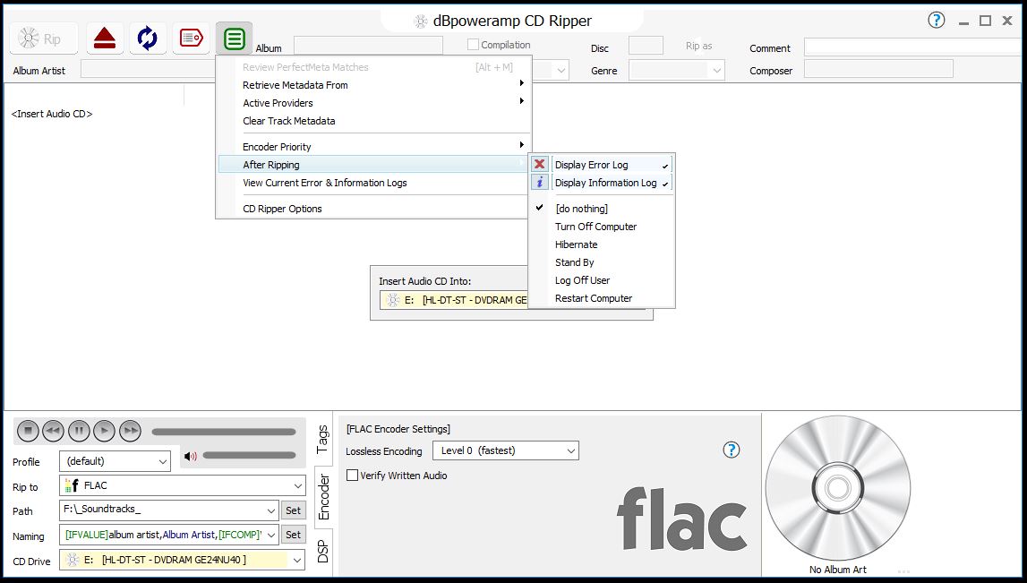Screen dimensions: 1027x583
Task: Click the Eject CD icon
Action: (x=105, y=38)
